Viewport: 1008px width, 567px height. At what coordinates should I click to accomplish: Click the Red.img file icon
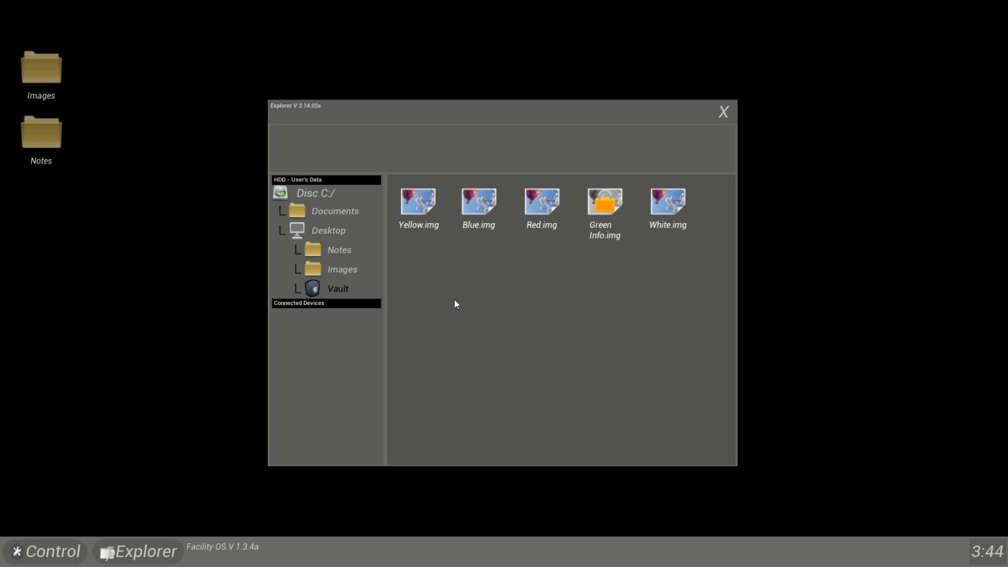coord(541,202)
